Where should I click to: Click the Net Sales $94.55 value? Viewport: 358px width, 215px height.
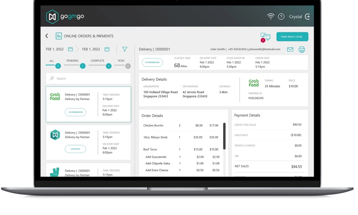[297, 167]
